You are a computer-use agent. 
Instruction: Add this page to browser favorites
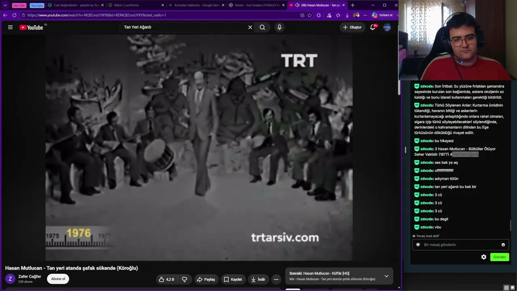[x=309, y=15]
